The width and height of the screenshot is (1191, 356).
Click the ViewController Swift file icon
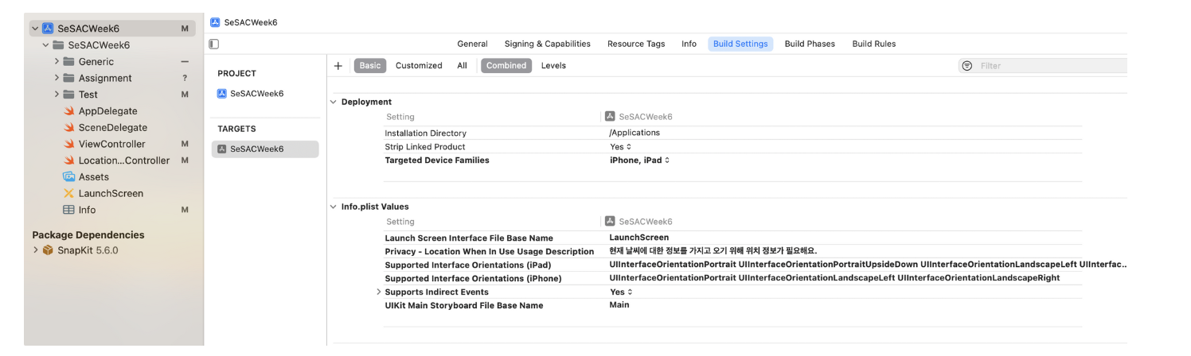(x=69, y=144)
